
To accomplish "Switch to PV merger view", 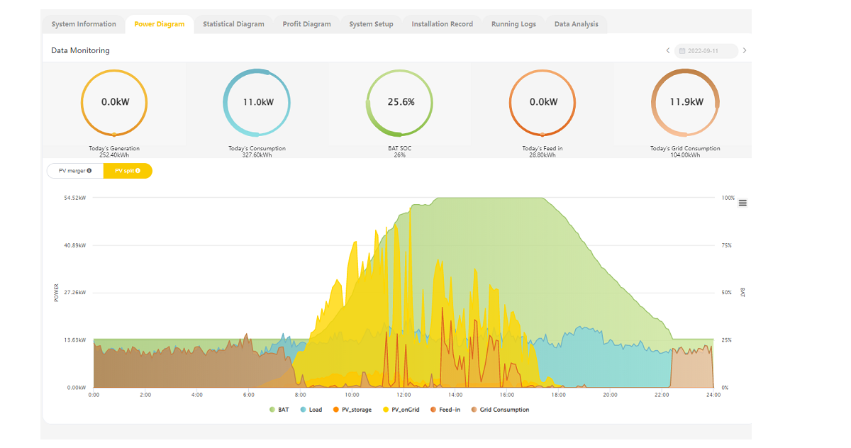I will (75, 171).
